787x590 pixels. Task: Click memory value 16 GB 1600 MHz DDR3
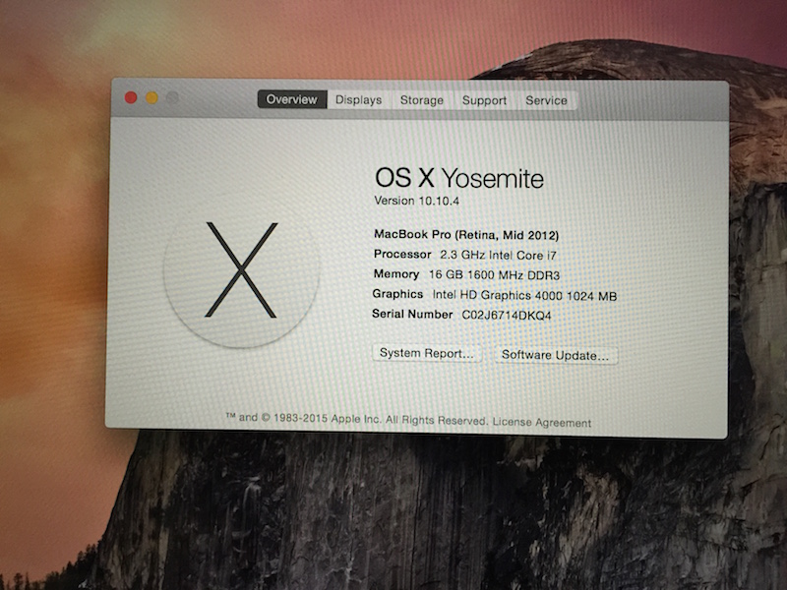(x=494, y=275)
